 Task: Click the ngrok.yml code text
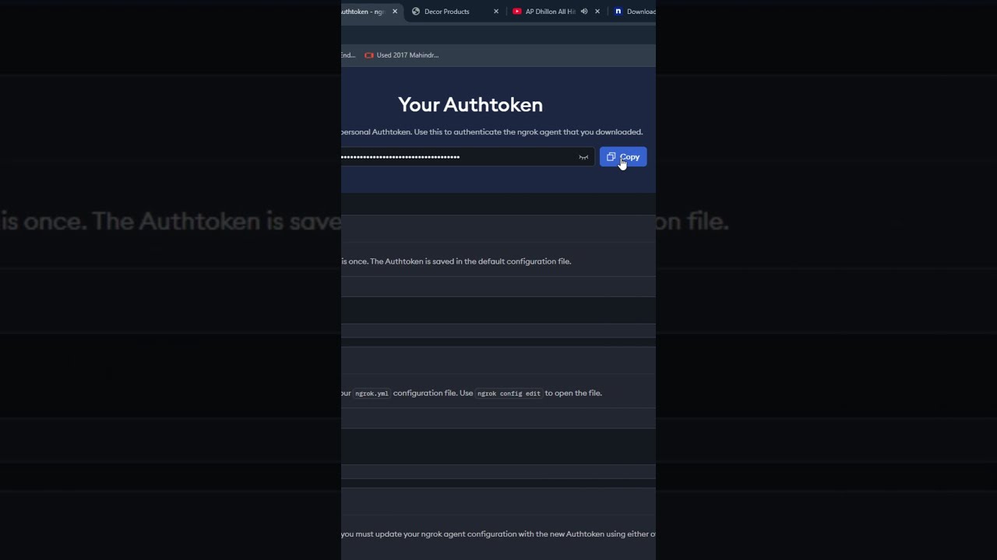372,394
